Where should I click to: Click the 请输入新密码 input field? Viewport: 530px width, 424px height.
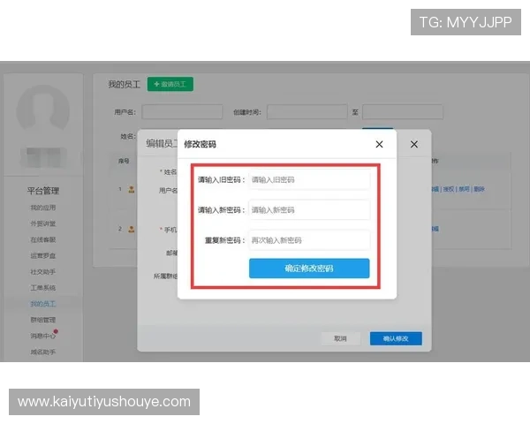pyautogui.click(x=309, y=210)
